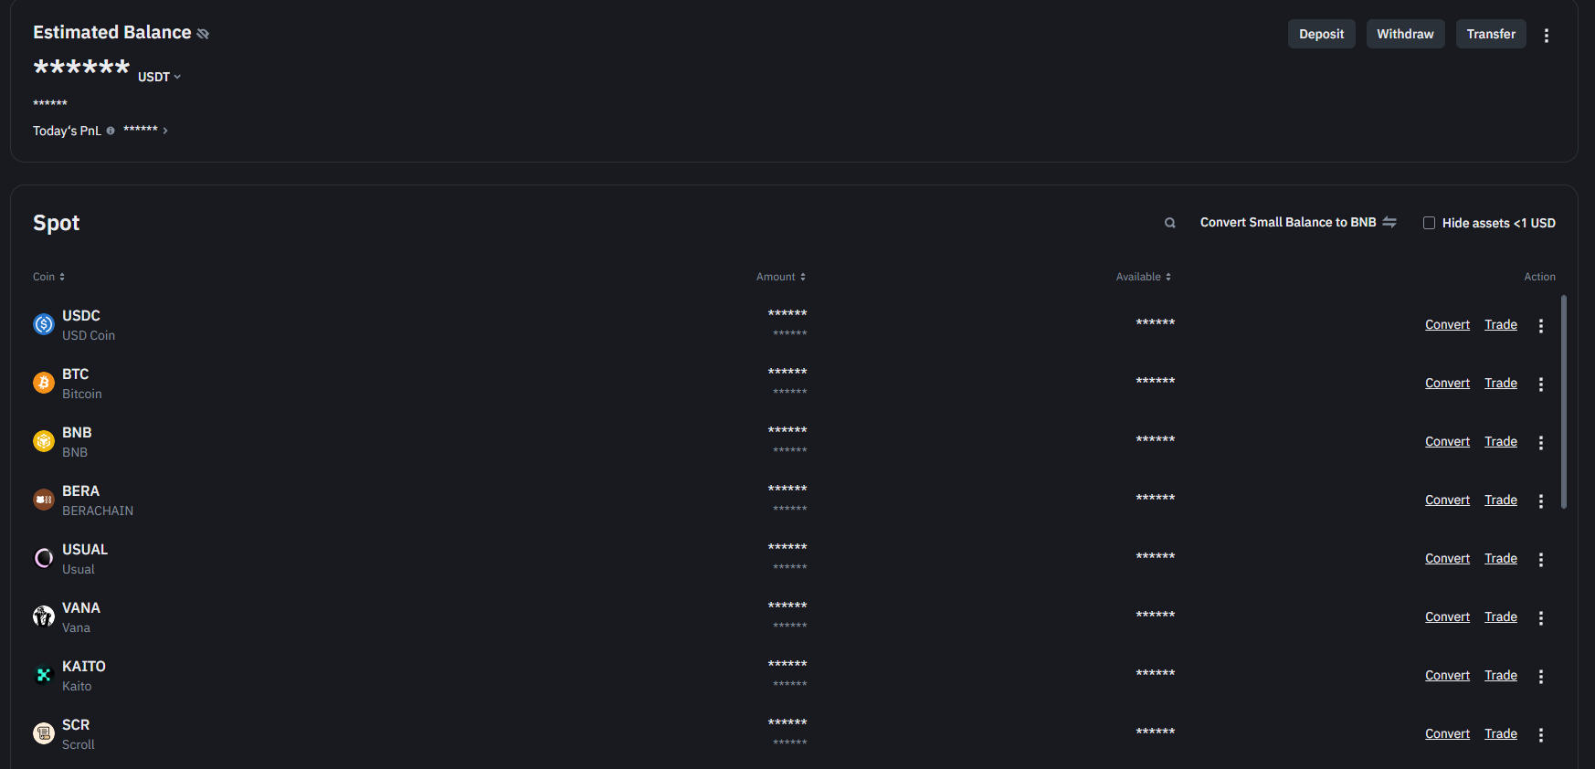Click Trade for SCR
The width and height of the screenshot is (1595, 769).
pyautogui.click(x=1501, y=733)
